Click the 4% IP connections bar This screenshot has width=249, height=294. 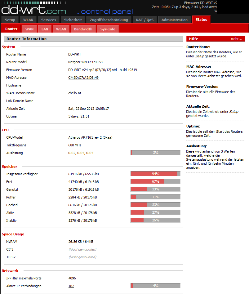coord(155,286)
